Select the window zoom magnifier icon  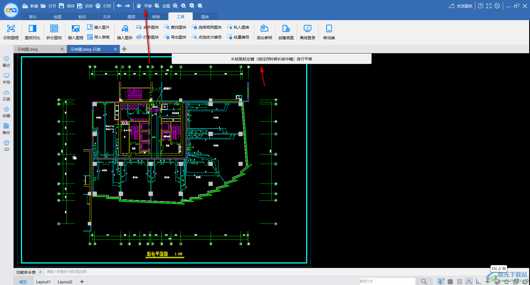click(x=175, y=6)
